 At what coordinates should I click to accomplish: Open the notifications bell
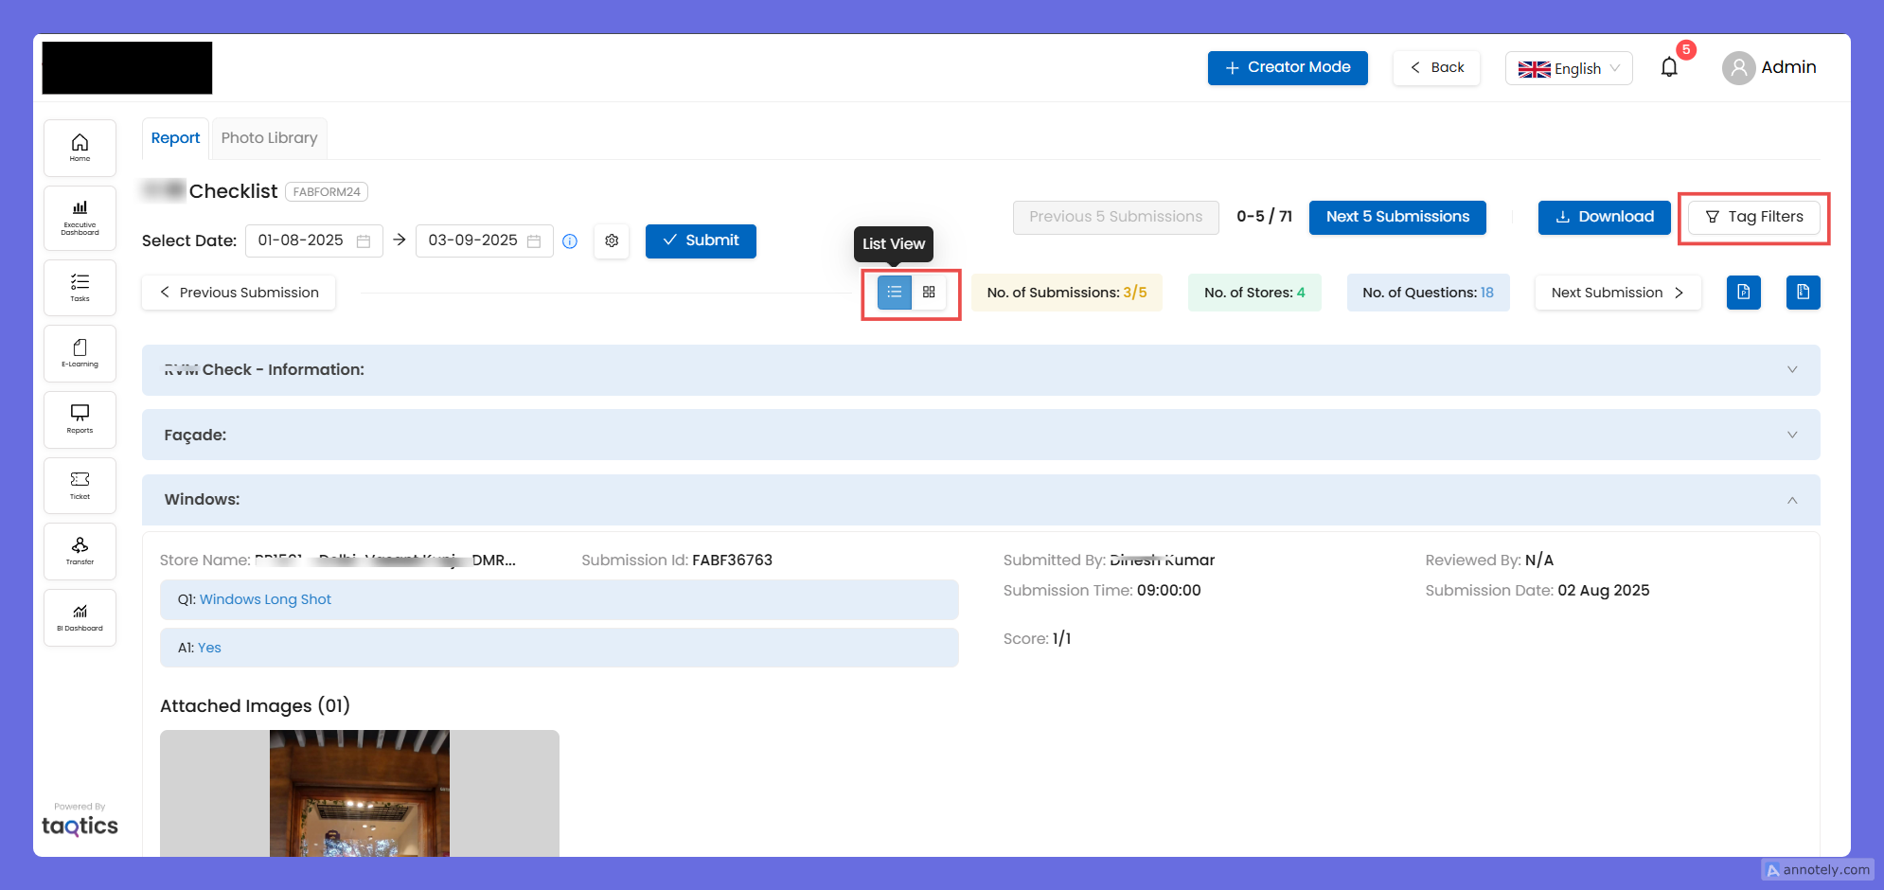coord(1669,67)
